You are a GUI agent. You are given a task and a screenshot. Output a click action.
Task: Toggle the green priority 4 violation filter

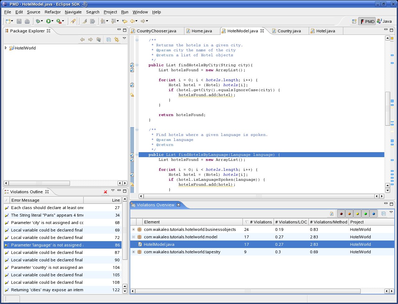point(365,214)
